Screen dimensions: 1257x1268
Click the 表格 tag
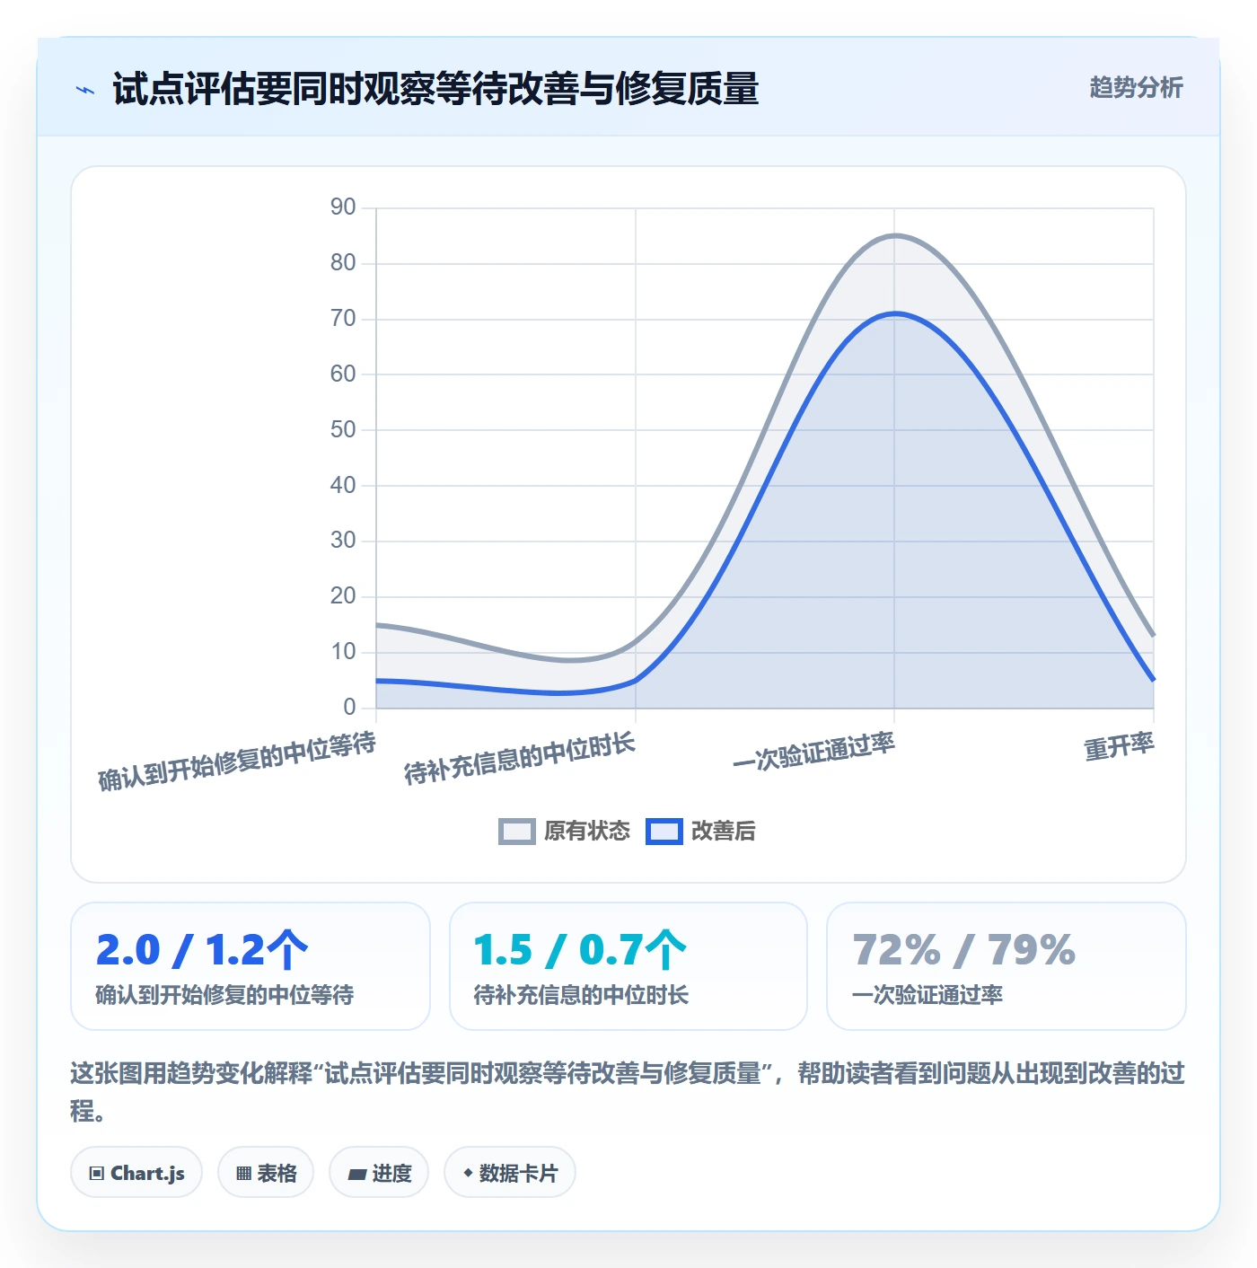pos(266,1172)
